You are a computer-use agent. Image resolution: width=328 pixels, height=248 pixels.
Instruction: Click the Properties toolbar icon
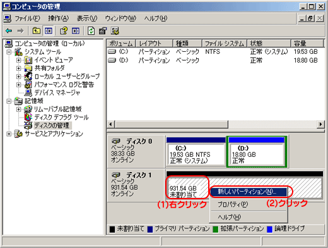point(103,31)
